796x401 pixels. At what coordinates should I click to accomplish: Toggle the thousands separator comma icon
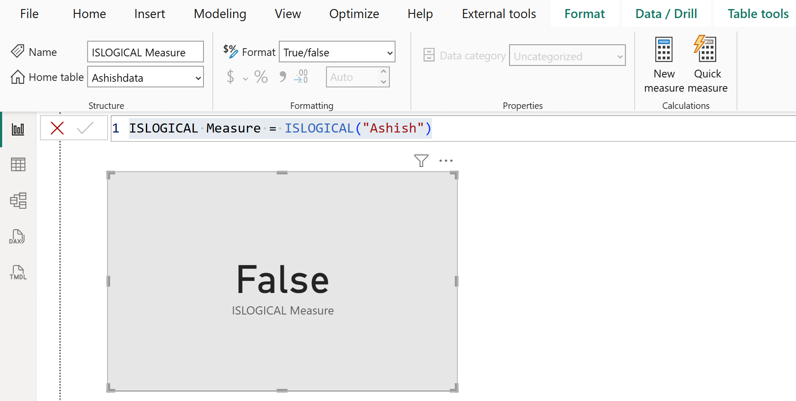282,77
